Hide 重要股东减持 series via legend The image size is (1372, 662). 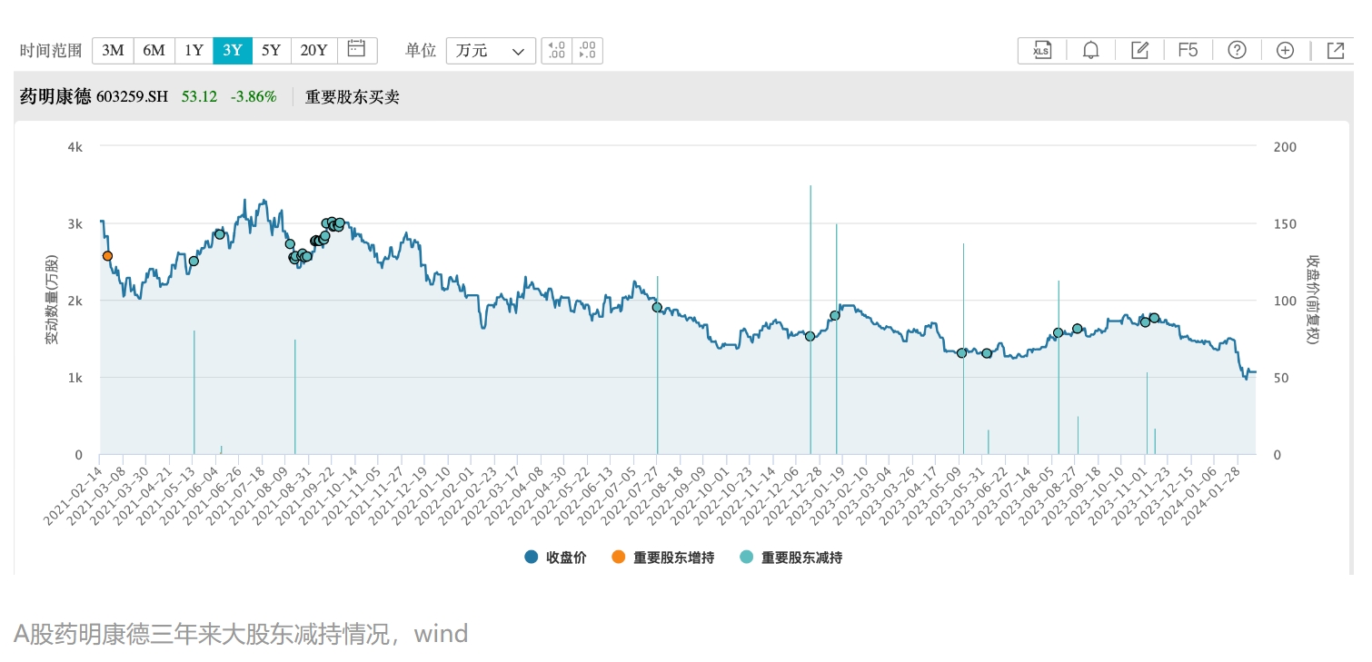tap(790, 558)
